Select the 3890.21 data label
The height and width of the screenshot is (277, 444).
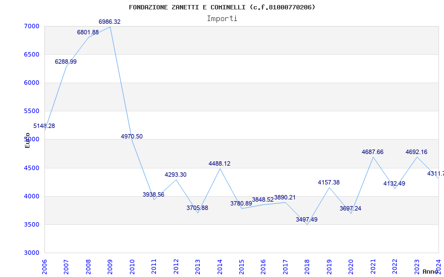[x=285, y=198]
